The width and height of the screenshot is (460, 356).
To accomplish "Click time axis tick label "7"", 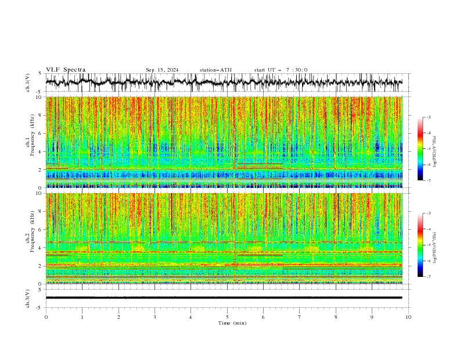I will tap(300, 317).
